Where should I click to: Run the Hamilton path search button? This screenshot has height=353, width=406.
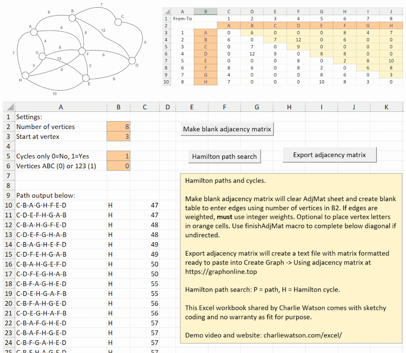(224, 156)
